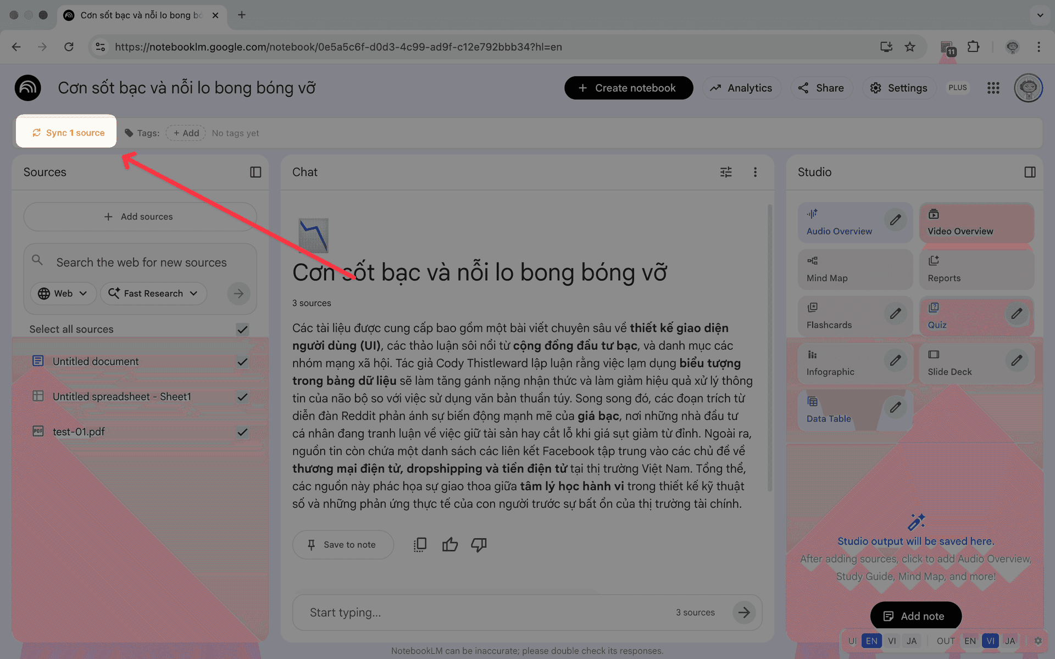
Task: Give the response a thumbs up
Action: 449,544
